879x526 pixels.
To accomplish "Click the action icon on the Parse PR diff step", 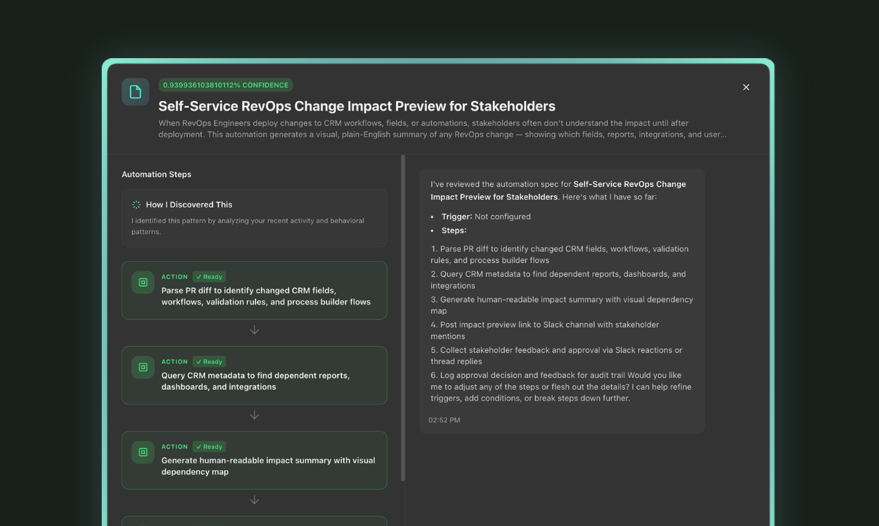I will pyautogui.click(x=143, y=282).
